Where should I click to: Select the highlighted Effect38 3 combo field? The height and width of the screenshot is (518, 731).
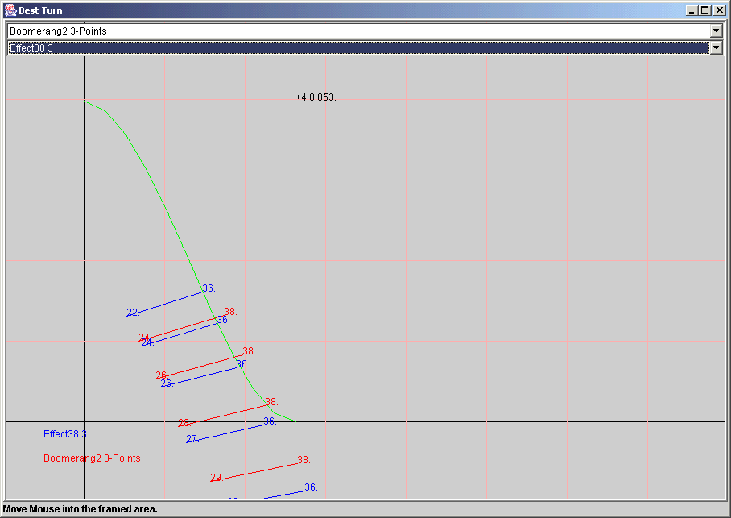click(354, 48)
